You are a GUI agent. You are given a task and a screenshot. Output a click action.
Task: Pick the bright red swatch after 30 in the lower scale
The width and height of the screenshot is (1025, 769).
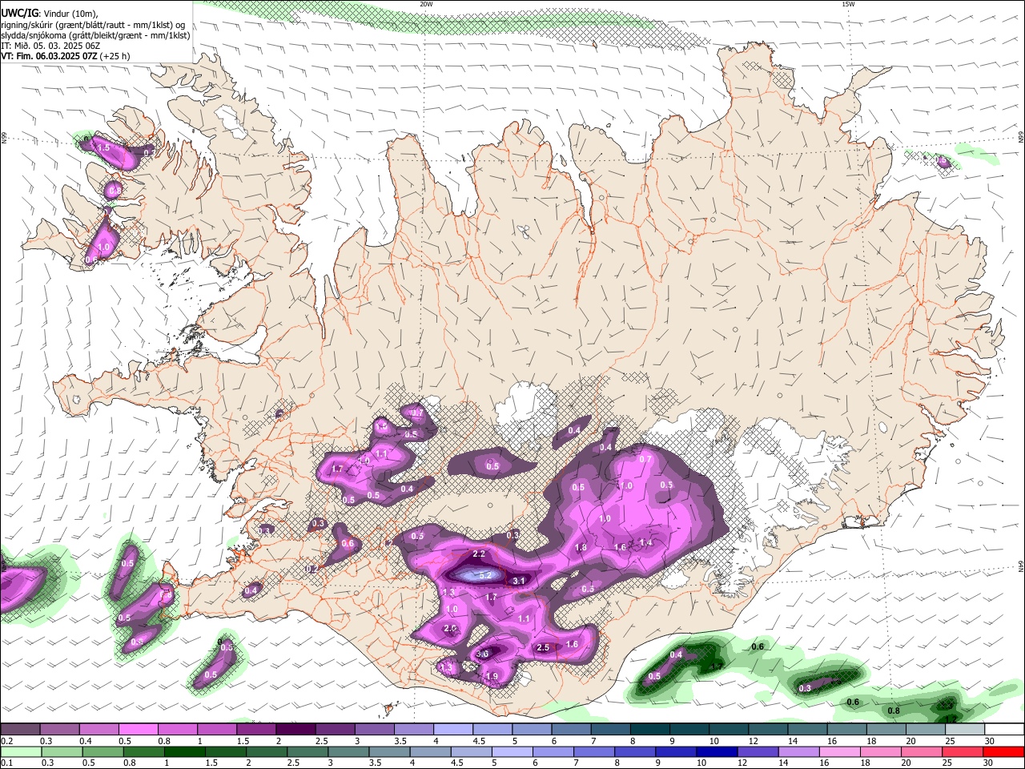click(1002, 751)
